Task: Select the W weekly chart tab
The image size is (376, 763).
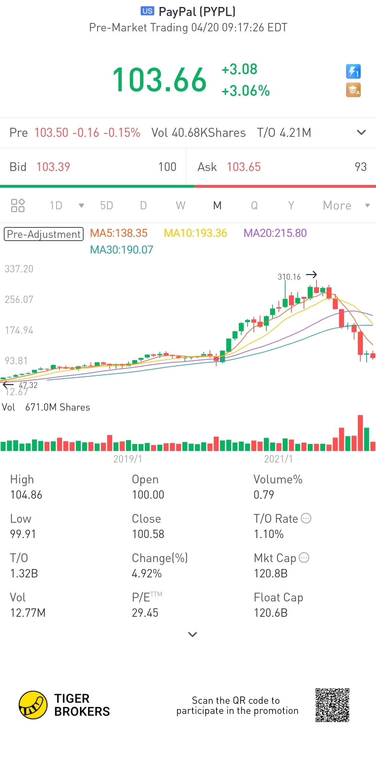Action: coord(180,205)
